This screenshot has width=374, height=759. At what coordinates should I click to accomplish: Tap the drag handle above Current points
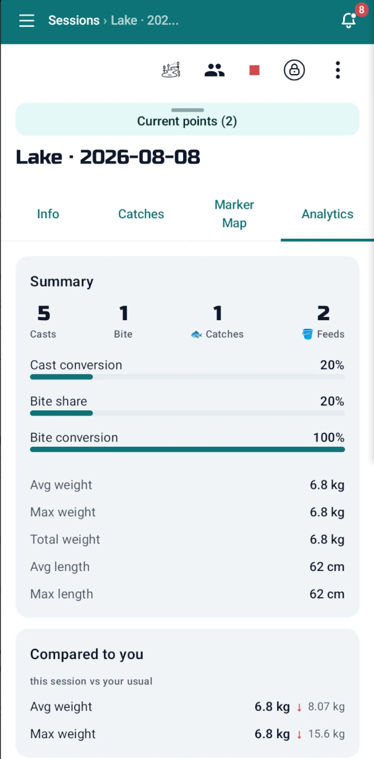[x=188, y=110]
